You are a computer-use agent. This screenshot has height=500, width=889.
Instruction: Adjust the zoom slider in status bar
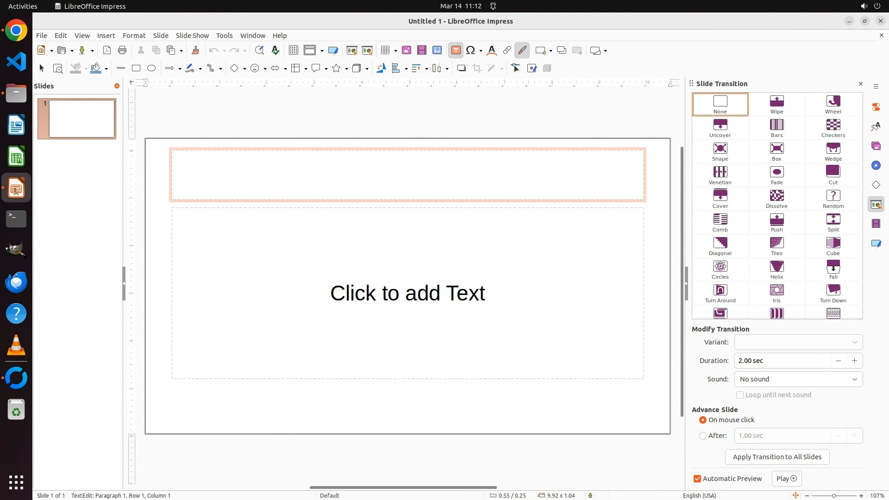point(834,496)
